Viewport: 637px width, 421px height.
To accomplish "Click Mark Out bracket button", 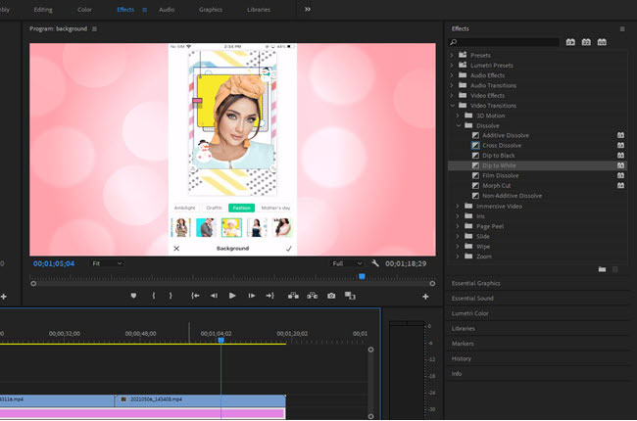I will 171,296.
